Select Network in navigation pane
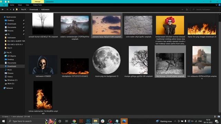221x124 pixels. pyautogui.click(x=9, y=88)
